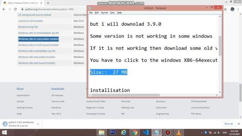Open XZ compressed source tarball link

(34, 15)
